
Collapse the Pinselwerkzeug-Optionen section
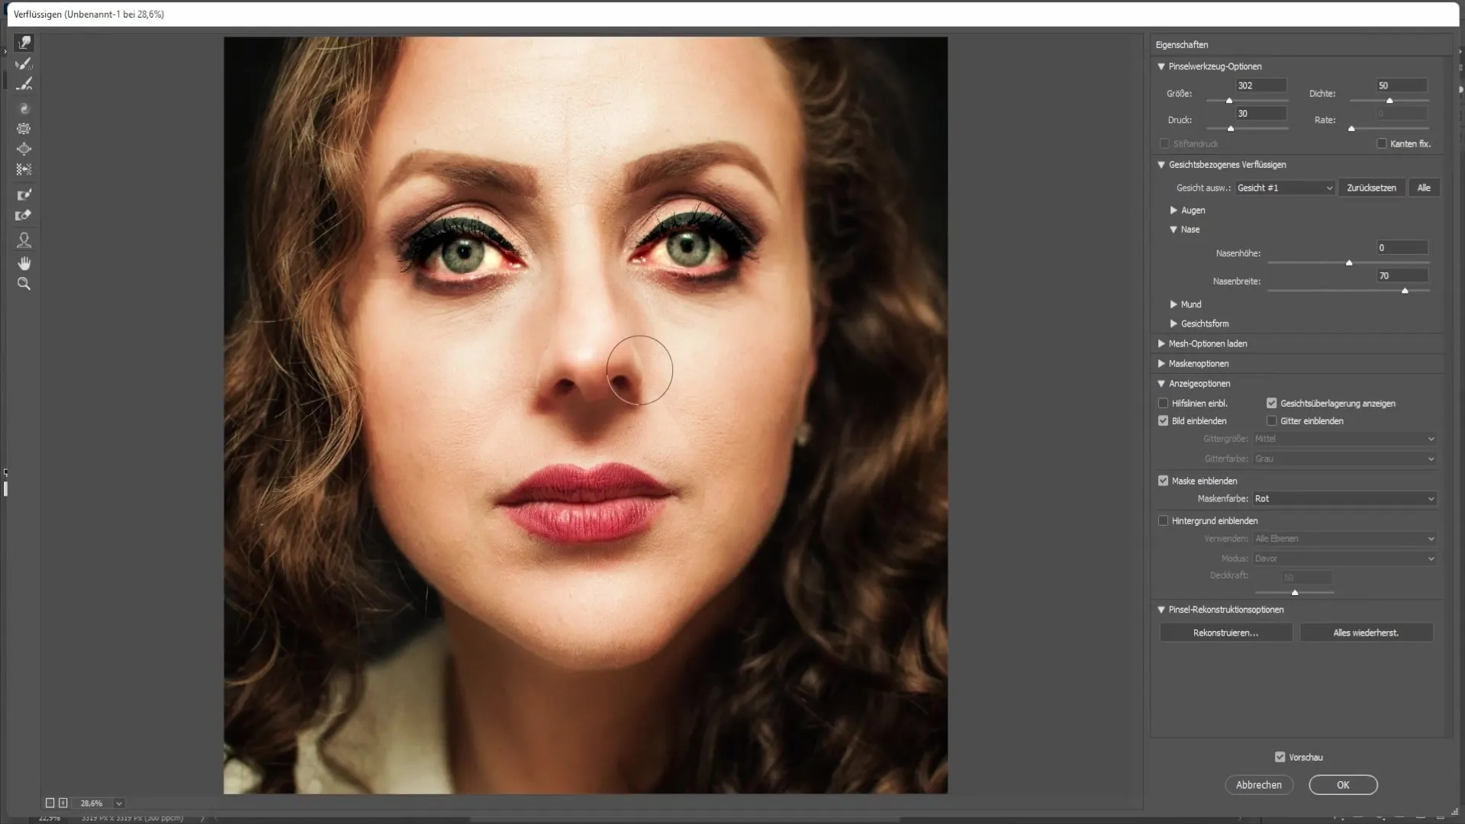[1161, 66]
